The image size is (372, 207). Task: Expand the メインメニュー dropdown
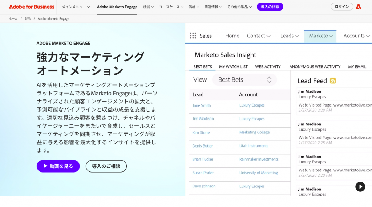point(76,7)
